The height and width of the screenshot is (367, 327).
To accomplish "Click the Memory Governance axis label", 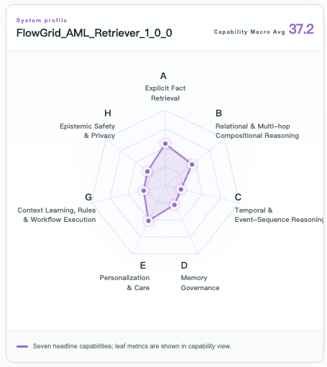I will 200,283.
